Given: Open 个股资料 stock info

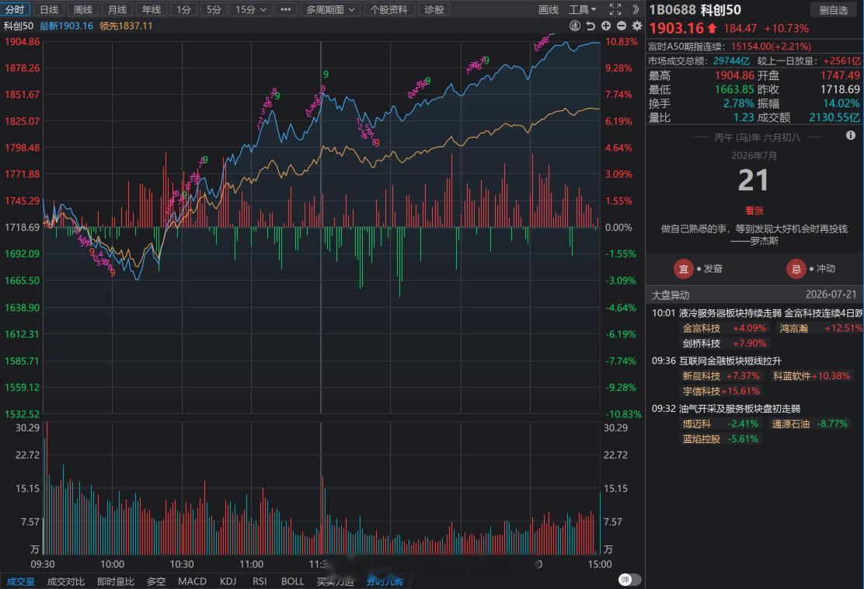Looking at the screenshot, I should 389,9.
